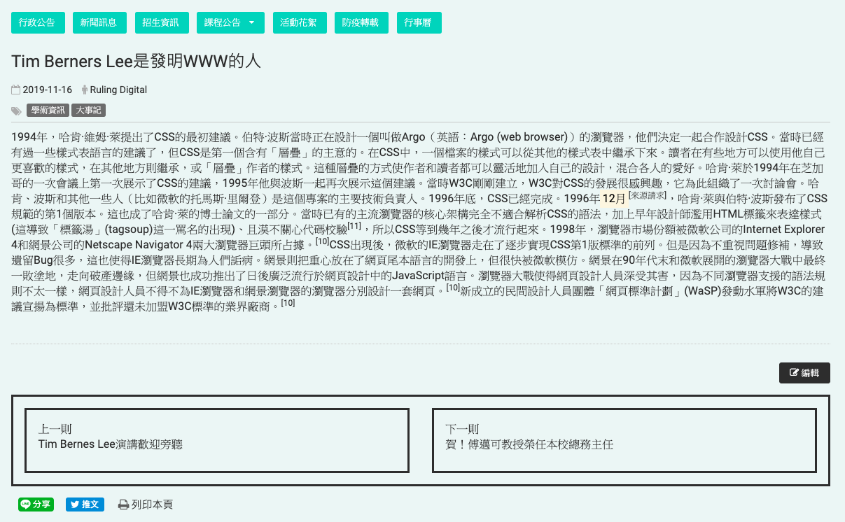Expand the 課程公告 dropdown menu
Image resolution: width=845 pixels, height=522 pixels.
tap(230, 22)
